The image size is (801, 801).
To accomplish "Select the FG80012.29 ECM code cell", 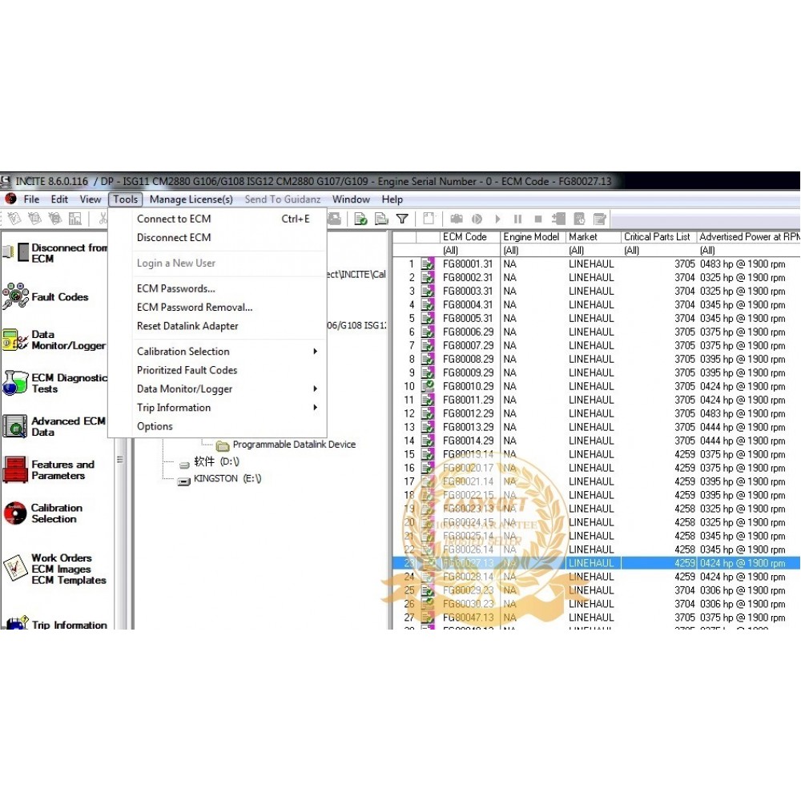I will pyautogui.click(x=468, y=414).
